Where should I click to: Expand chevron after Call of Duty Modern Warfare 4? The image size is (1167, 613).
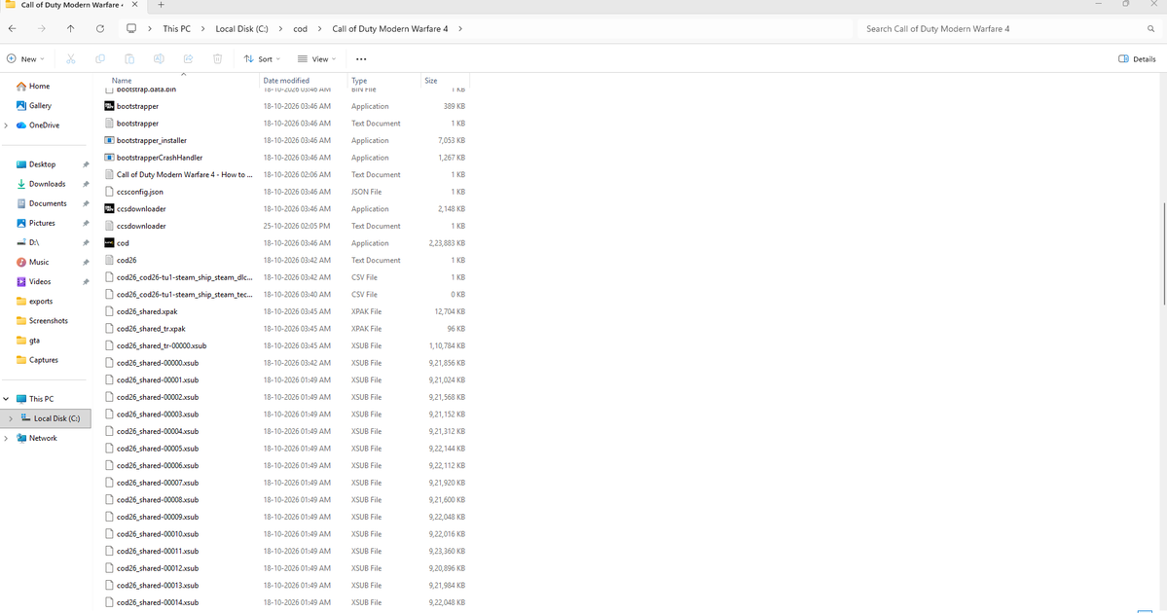click(x=460, y=29)
